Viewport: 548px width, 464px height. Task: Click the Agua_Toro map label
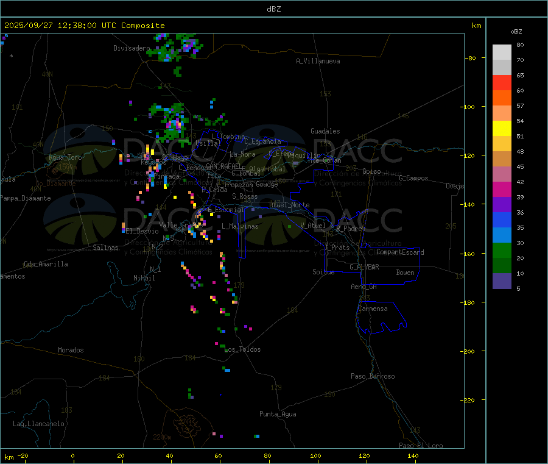click(x=65, y=157)
